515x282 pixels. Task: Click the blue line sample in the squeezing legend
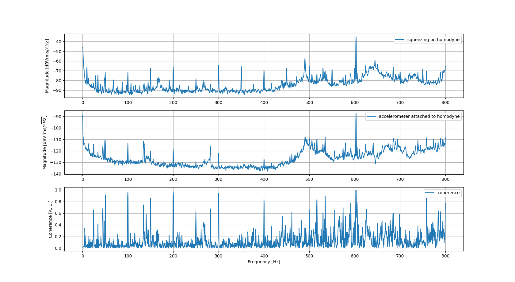(x=400, y=40)
